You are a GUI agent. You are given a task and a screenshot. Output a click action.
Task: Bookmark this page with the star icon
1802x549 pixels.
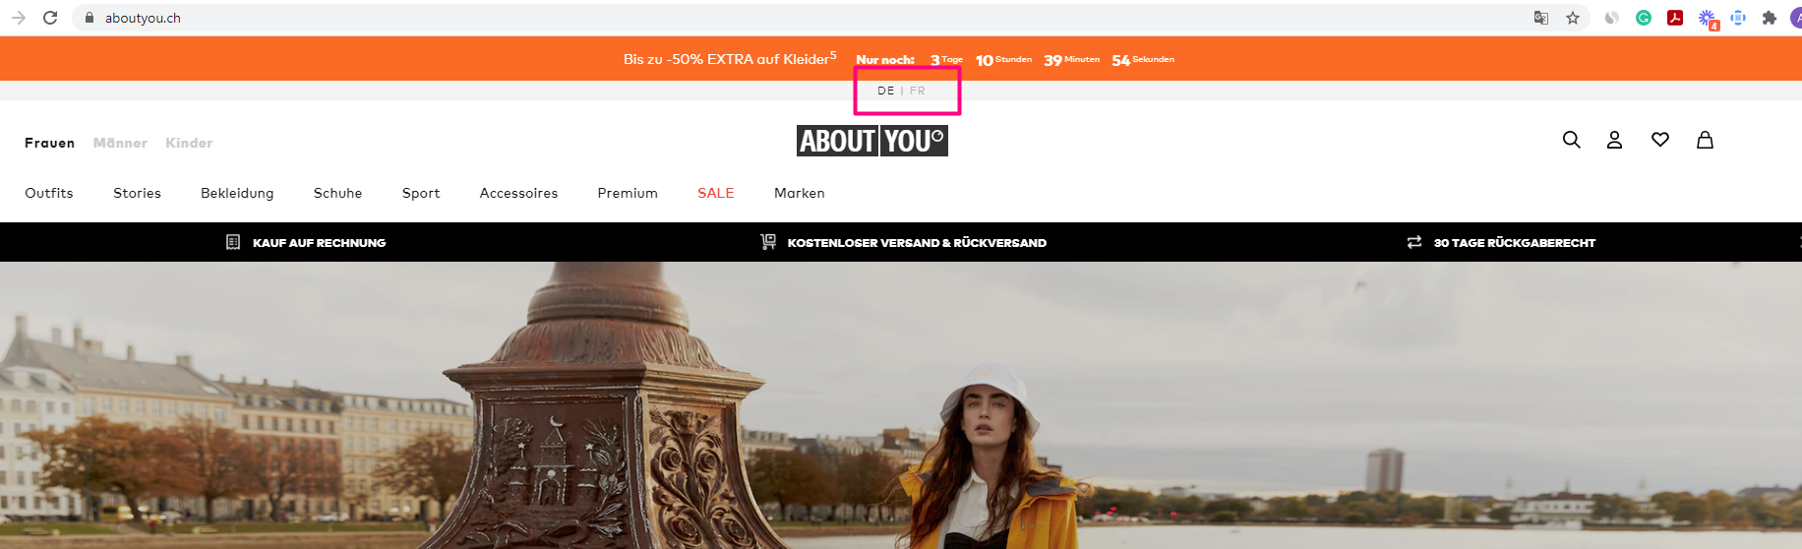point(1573,18)
